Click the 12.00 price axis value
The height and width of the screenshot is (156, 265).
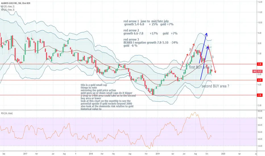(260, 2)
